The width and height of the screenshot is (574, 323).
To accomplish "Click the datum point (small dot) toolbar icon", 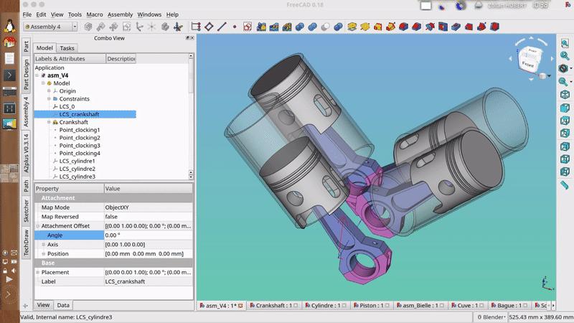I will (x=235, y=27).
